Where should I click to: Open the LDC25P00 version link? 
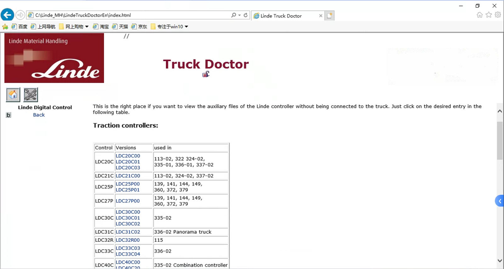point(128,184)
